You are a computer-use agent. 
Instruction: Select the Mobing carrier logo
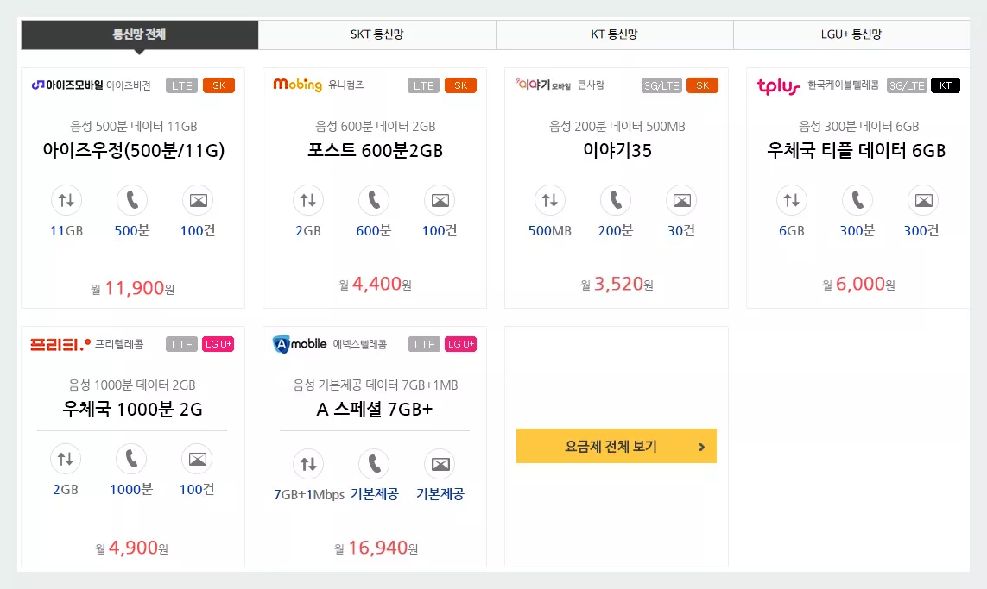coord(298,85)
